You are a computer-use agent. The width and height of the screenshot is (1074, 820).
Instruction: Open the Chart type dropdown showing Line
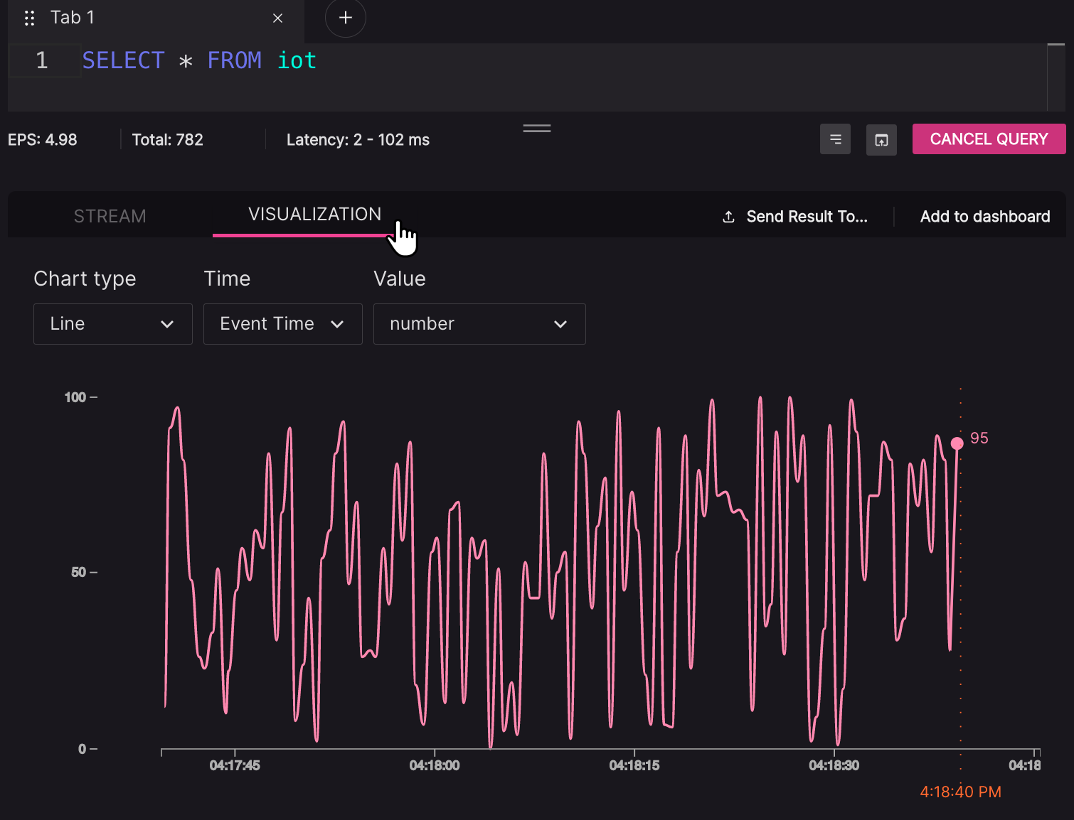[113, 324]
